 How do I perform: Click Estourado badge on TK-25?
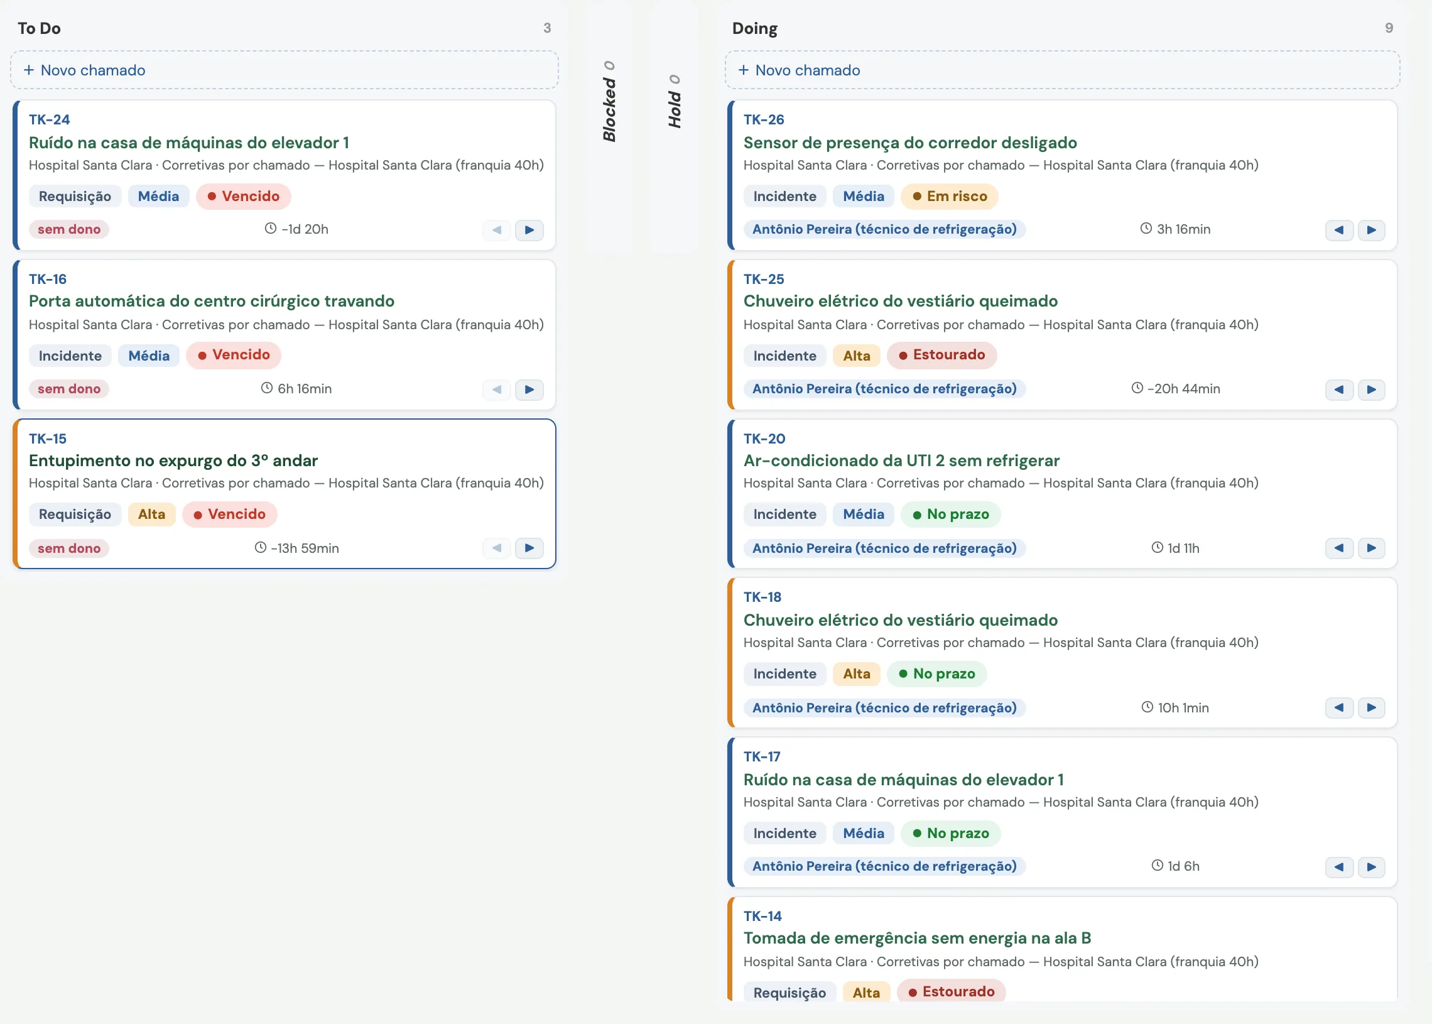[941, 355]
